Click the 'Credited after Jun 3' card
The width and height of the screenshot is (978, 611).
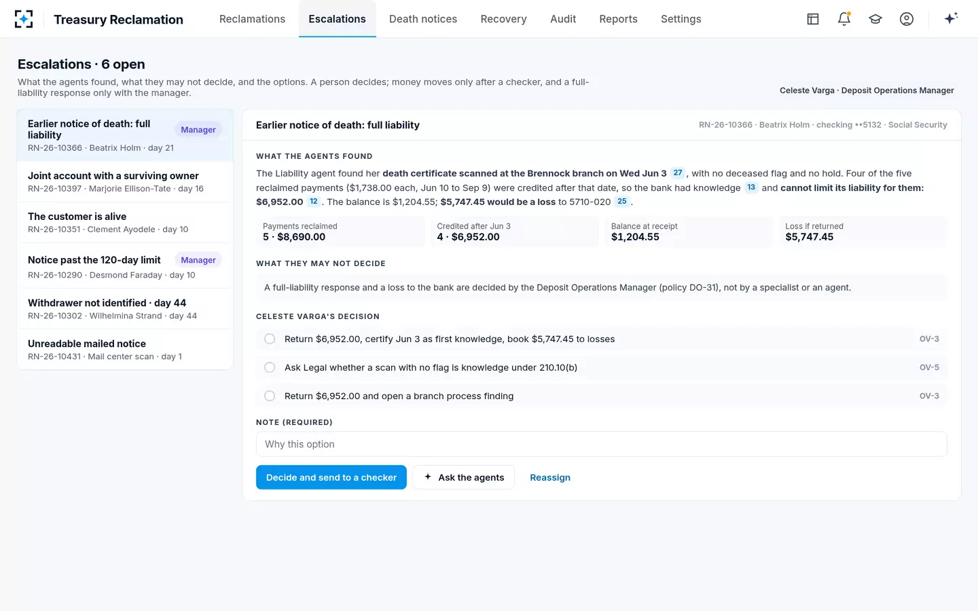tap(515, 232)
